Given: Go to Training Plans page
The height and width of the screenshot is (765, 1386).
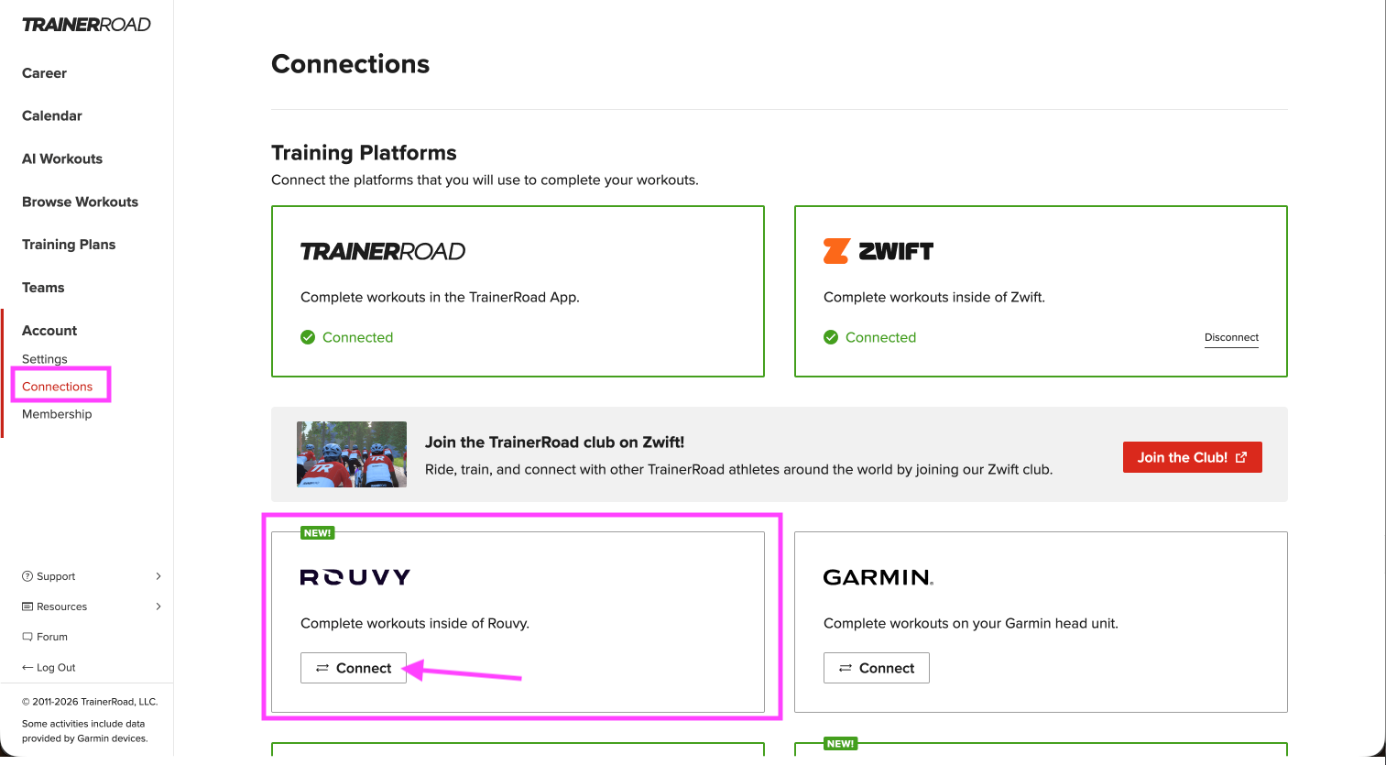Looking at the screenshot, I should point(69,245).
